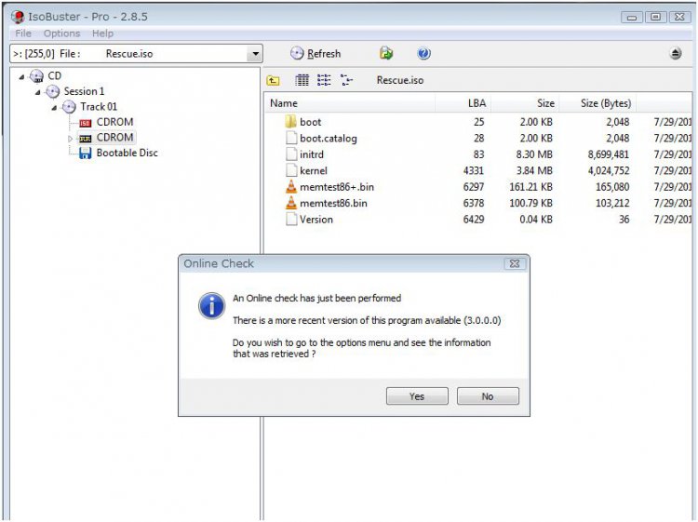Click the 4,024,752 bytes value
This screenshot has width=698, height=522.
609,170
